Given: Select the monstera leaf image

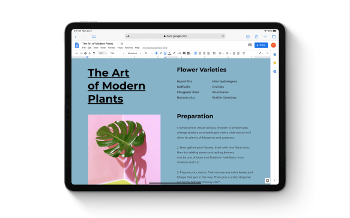Looking at the screenshot, I should click(124, 150).
